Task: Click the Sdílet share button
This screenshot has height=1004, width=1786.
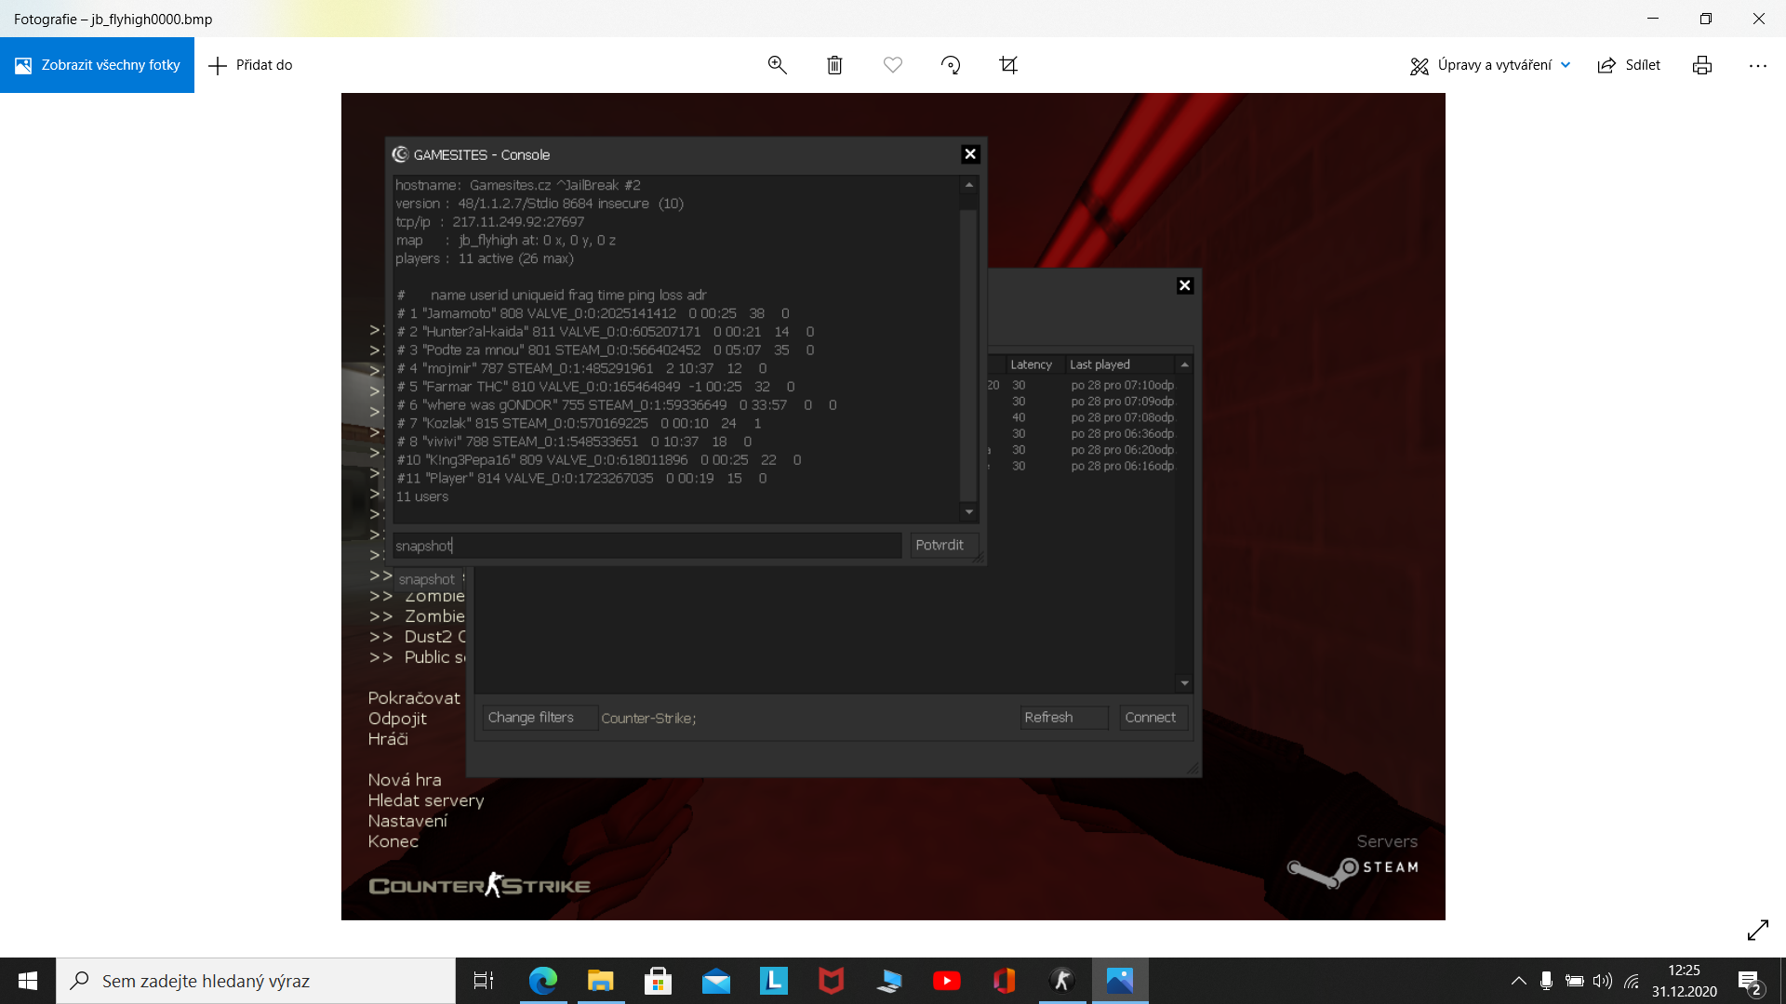Action: coord(1629,65)
